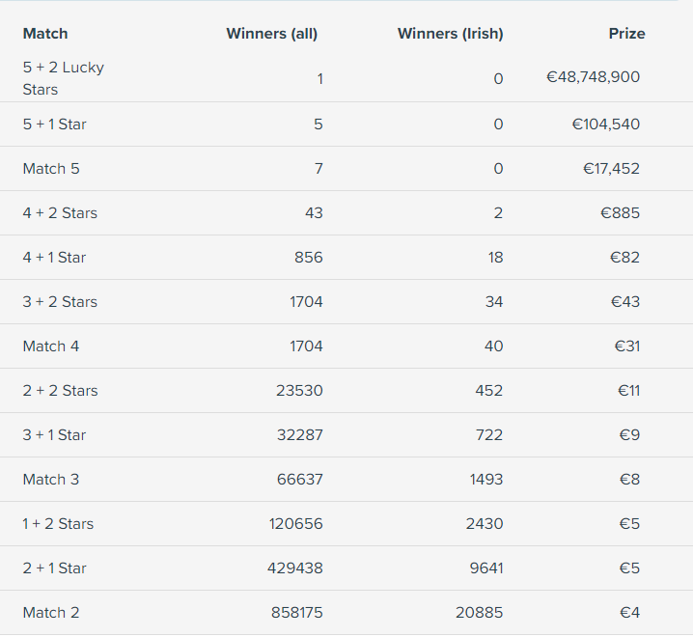Click 23530 winners in 2 + 2 Stars row
Viewport: 693px width, 637px height.
299,391
